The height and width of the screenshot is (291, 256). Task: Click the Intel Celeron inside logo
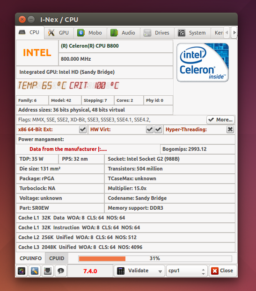coord(203,63)
